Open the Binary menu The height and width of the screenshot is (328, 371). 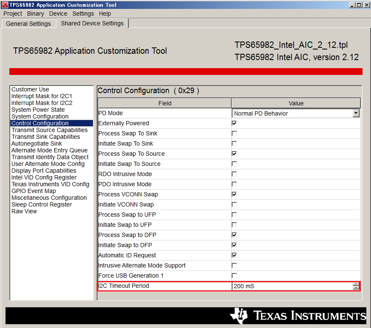coord(36,14)
